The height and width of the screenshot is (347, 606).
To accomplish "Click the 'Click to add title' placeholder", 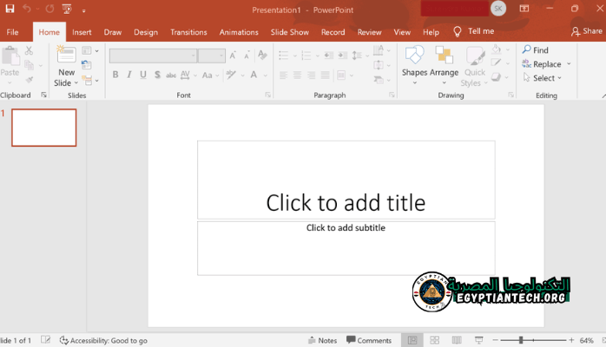I will 346,180.
